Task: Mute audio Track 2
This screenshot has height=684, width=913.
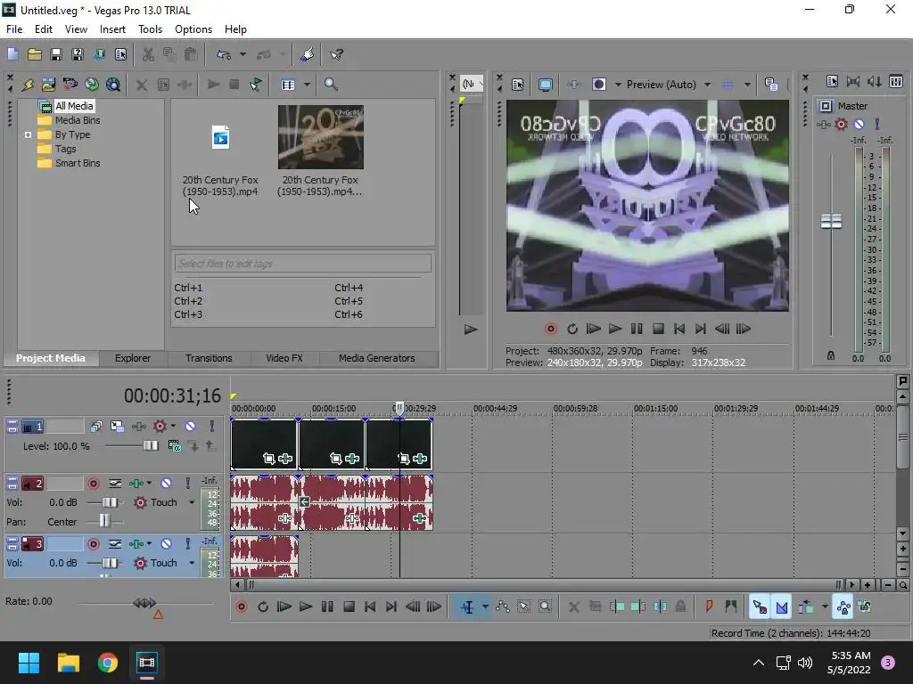Action: (166, 484)
